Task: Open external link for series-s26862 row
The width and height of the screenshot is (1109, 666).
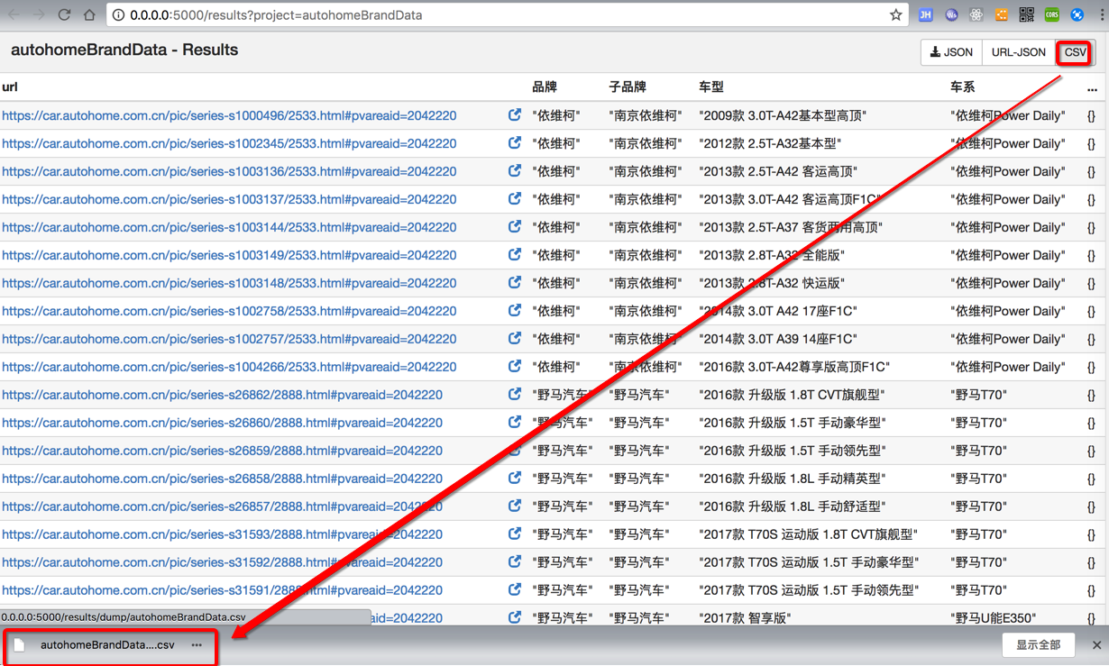Action: (x=515, y=395)
